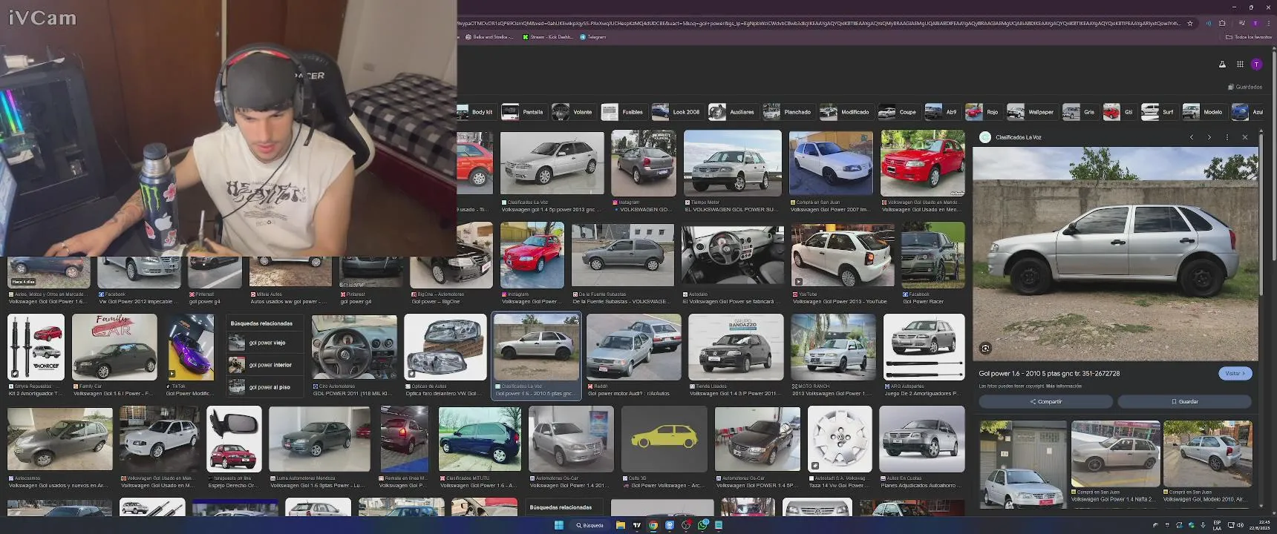Open Stream - Kick Dashboard bookmark
Viewport: 1277px width, 534px height.
coord(548,37)
